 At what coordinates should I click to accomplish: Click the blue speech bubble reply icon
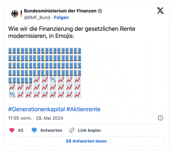(x=34, y=130)
